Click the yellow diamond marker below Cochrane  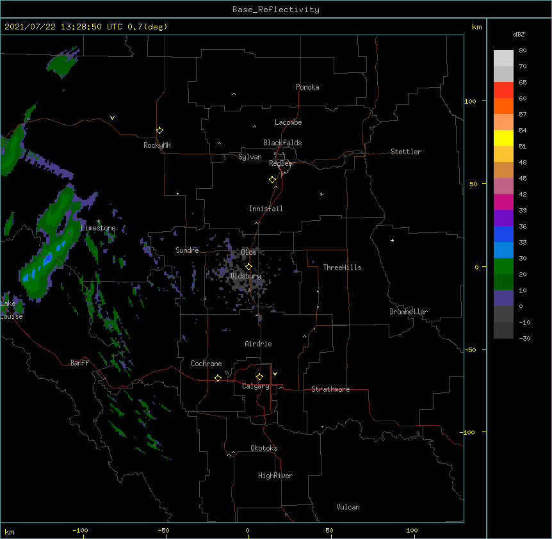point(218,378)
